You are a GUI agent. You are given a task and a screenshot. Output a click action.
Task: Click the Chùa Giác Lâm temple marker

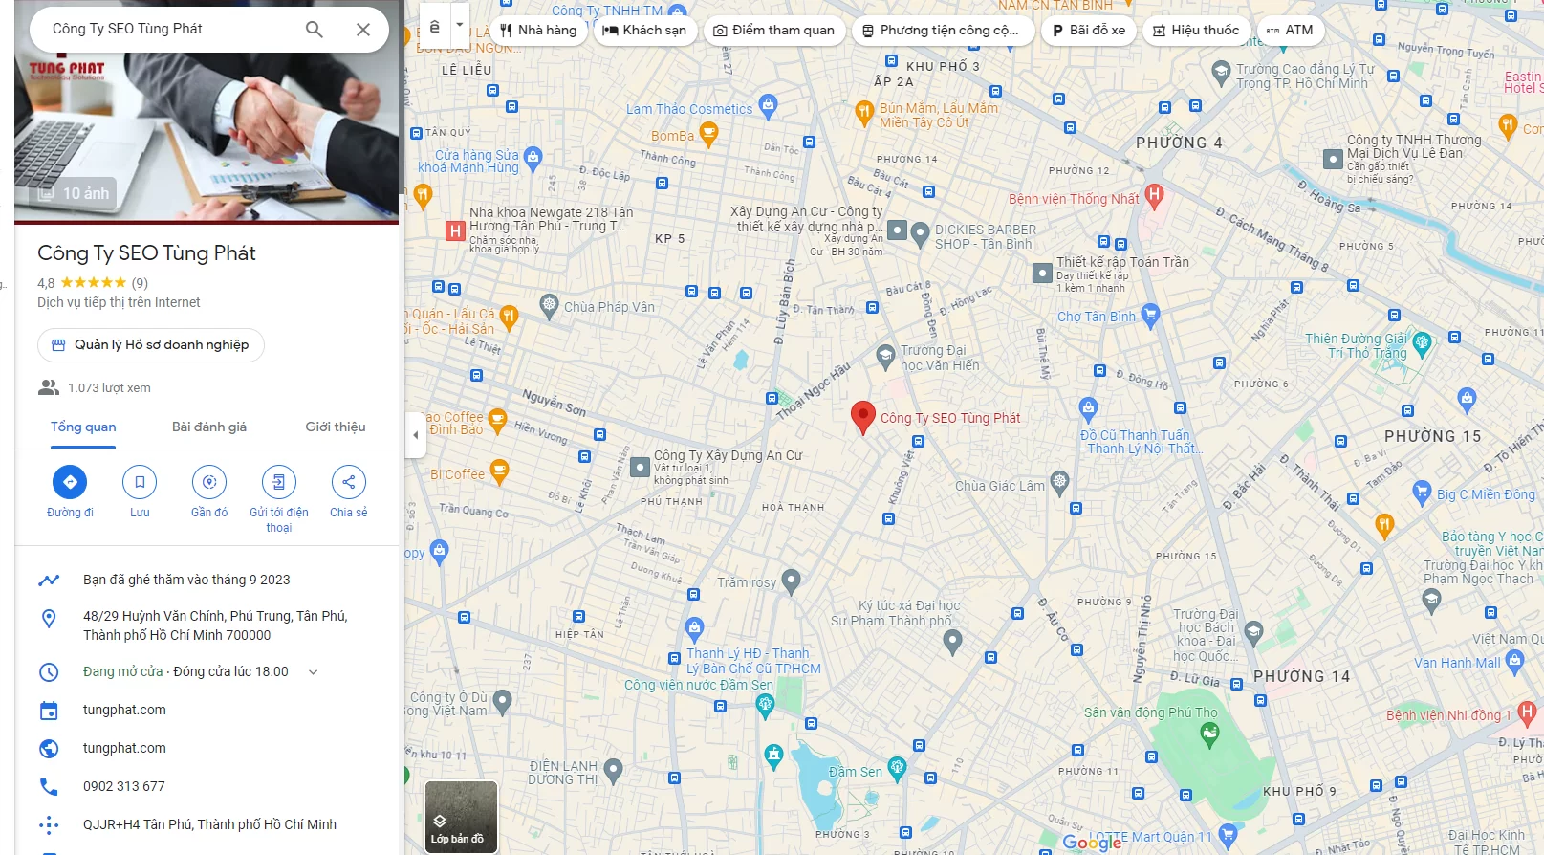tap(1059, 483)
